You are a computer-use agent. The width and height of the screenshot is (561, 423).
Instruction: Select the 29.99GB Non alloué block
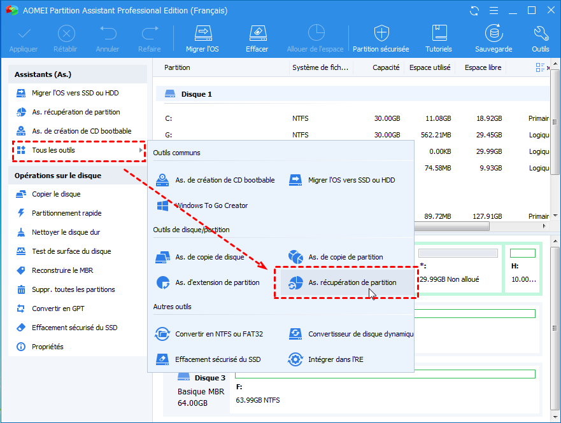458,269
